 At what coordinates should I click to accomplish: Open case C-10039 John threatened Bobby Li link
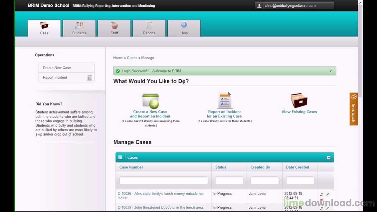[x=161, y=207]
